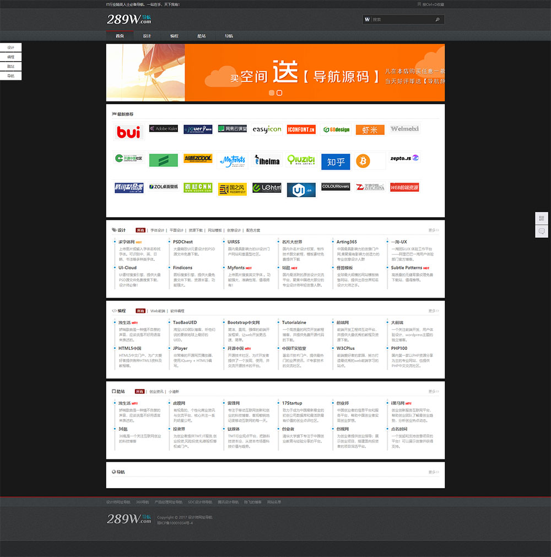The width and height of the screenshot is (551, 557).
Task: Click the BUI logo in 最新推荐
Action: [x=129, y=132]
